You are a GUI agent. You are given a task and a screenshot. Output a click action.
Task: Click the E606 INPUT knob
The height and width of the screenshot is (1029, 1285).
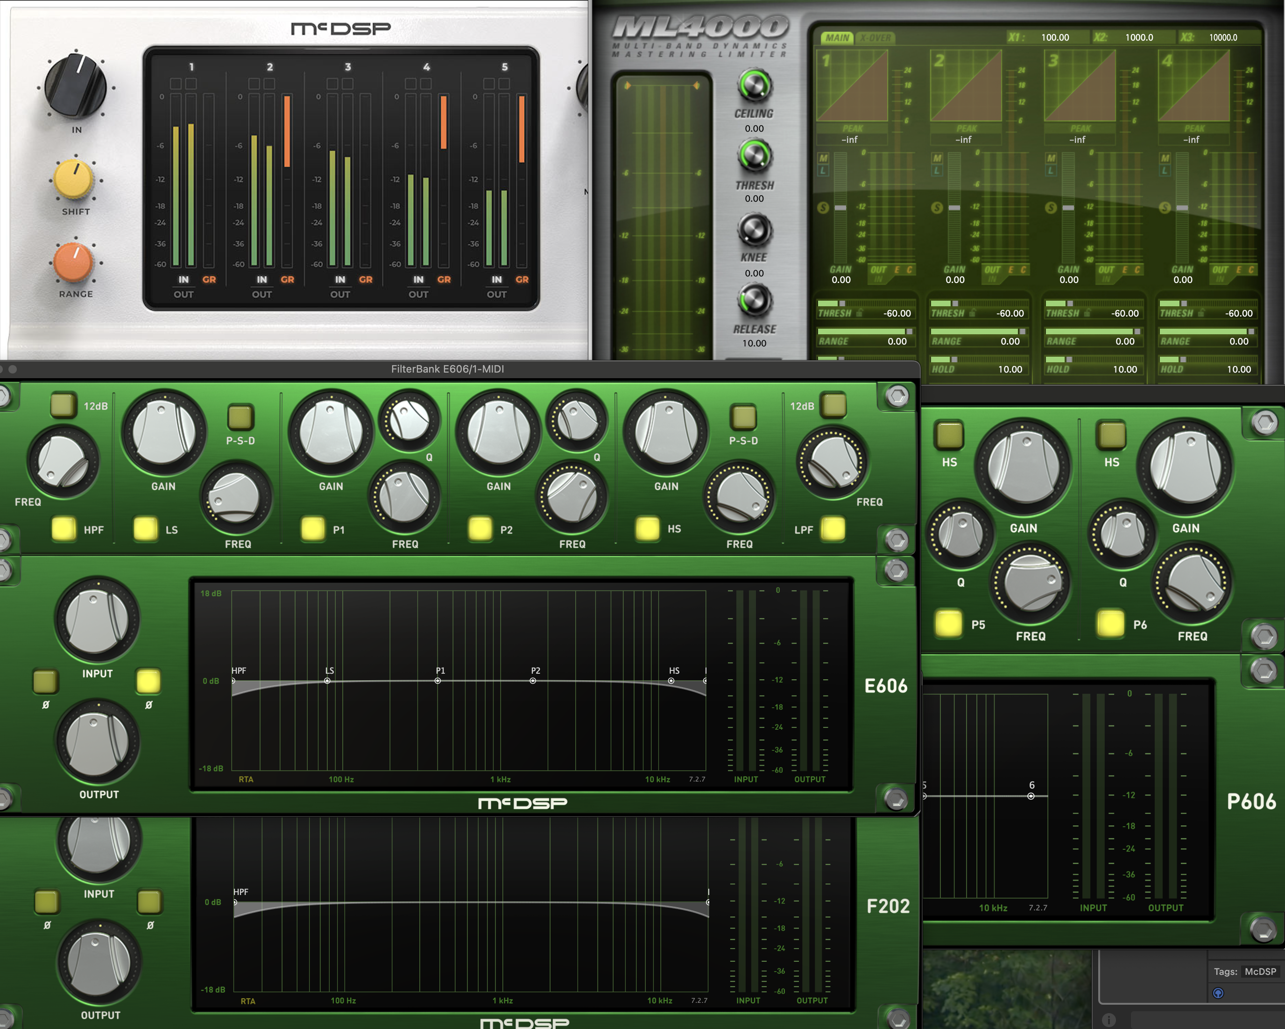(x=97, y=620)
